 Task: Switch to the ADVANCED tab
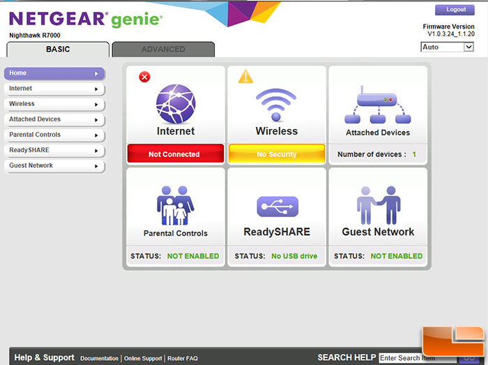(x=163, y=50)
